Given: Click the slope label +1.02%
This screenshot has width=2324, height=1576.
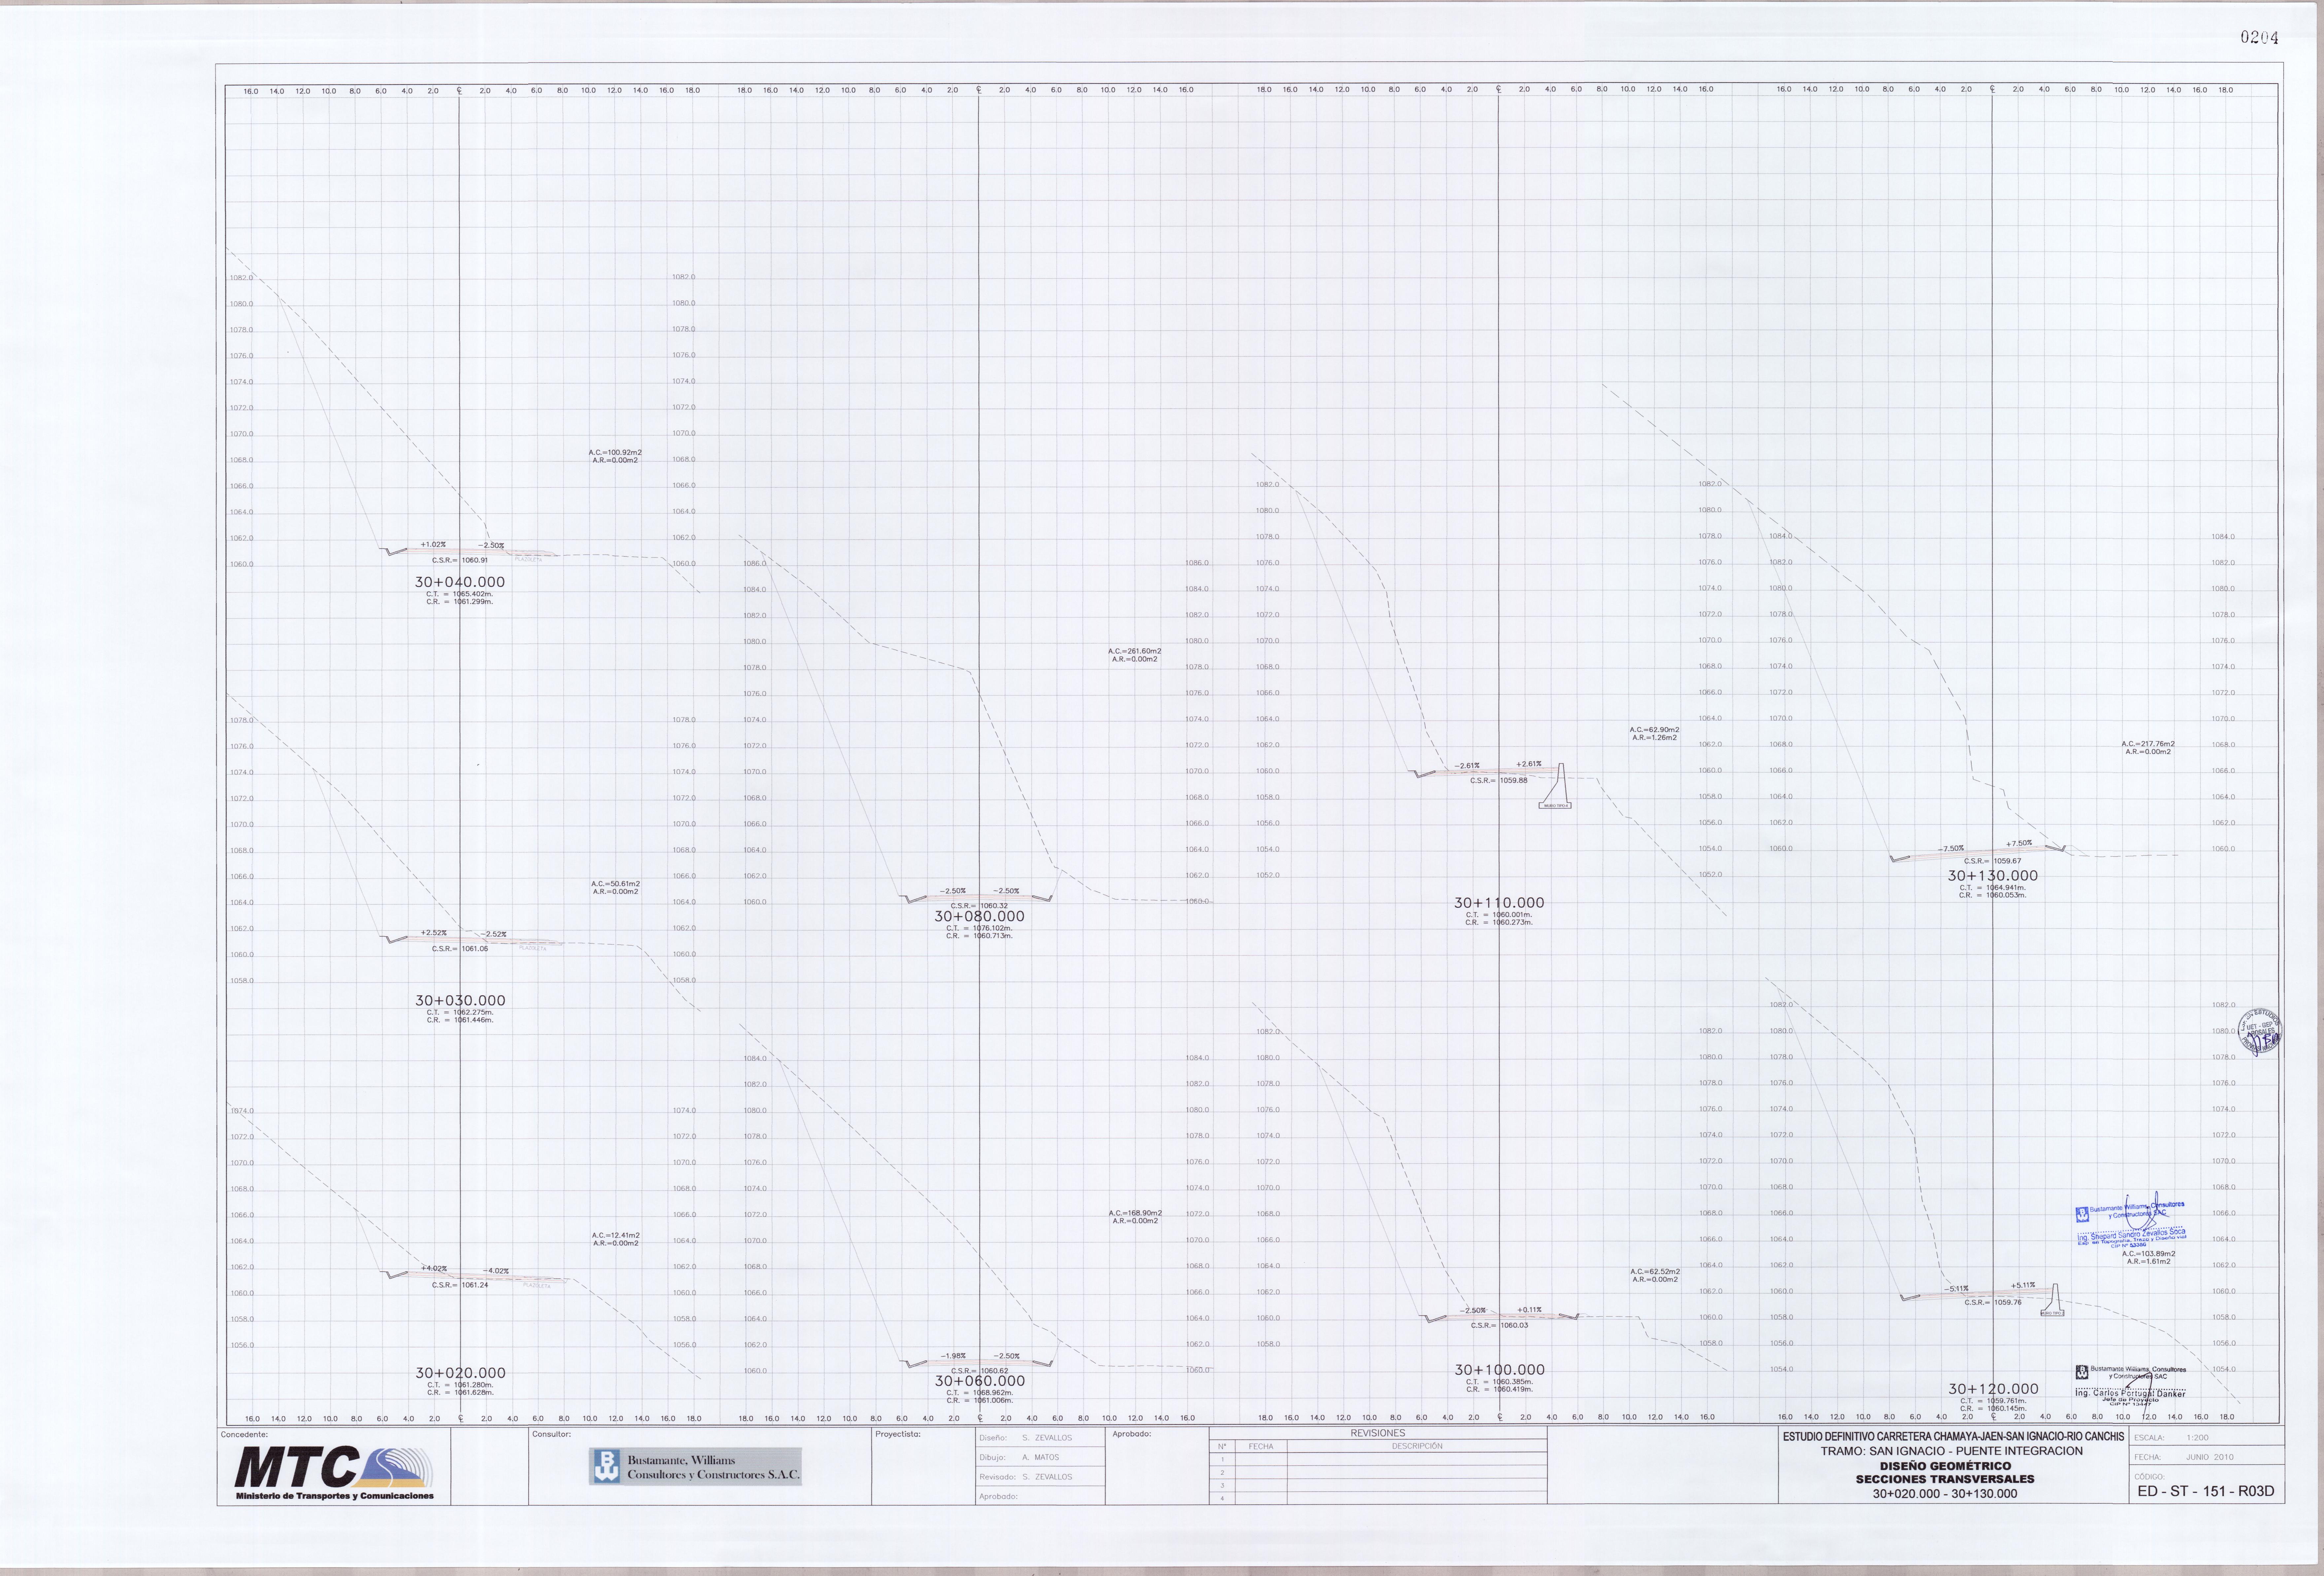Looking at the screenshot, I should click(433, 545).
